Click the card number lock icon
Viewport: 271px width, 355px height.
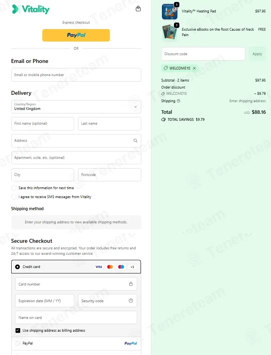click(x=131, y=284)
